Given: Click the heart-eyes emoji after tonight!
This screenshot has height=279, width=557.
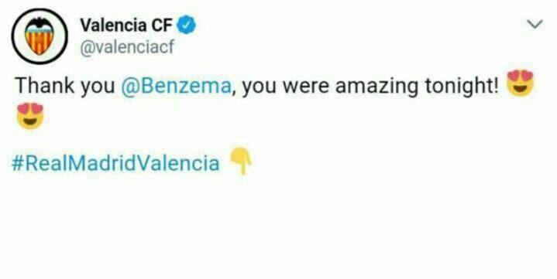Looking at the screenshot, I should coord(521,83).
